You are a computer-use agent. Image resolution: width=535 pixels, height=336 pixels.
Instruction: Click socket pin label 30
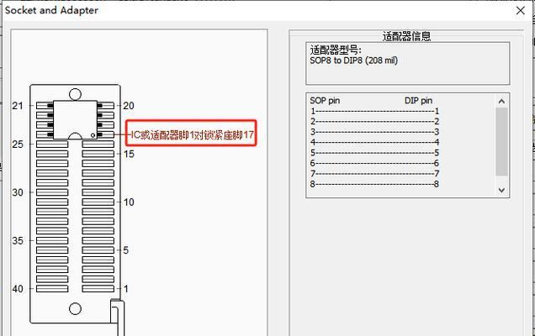click(x=18, y=192)
